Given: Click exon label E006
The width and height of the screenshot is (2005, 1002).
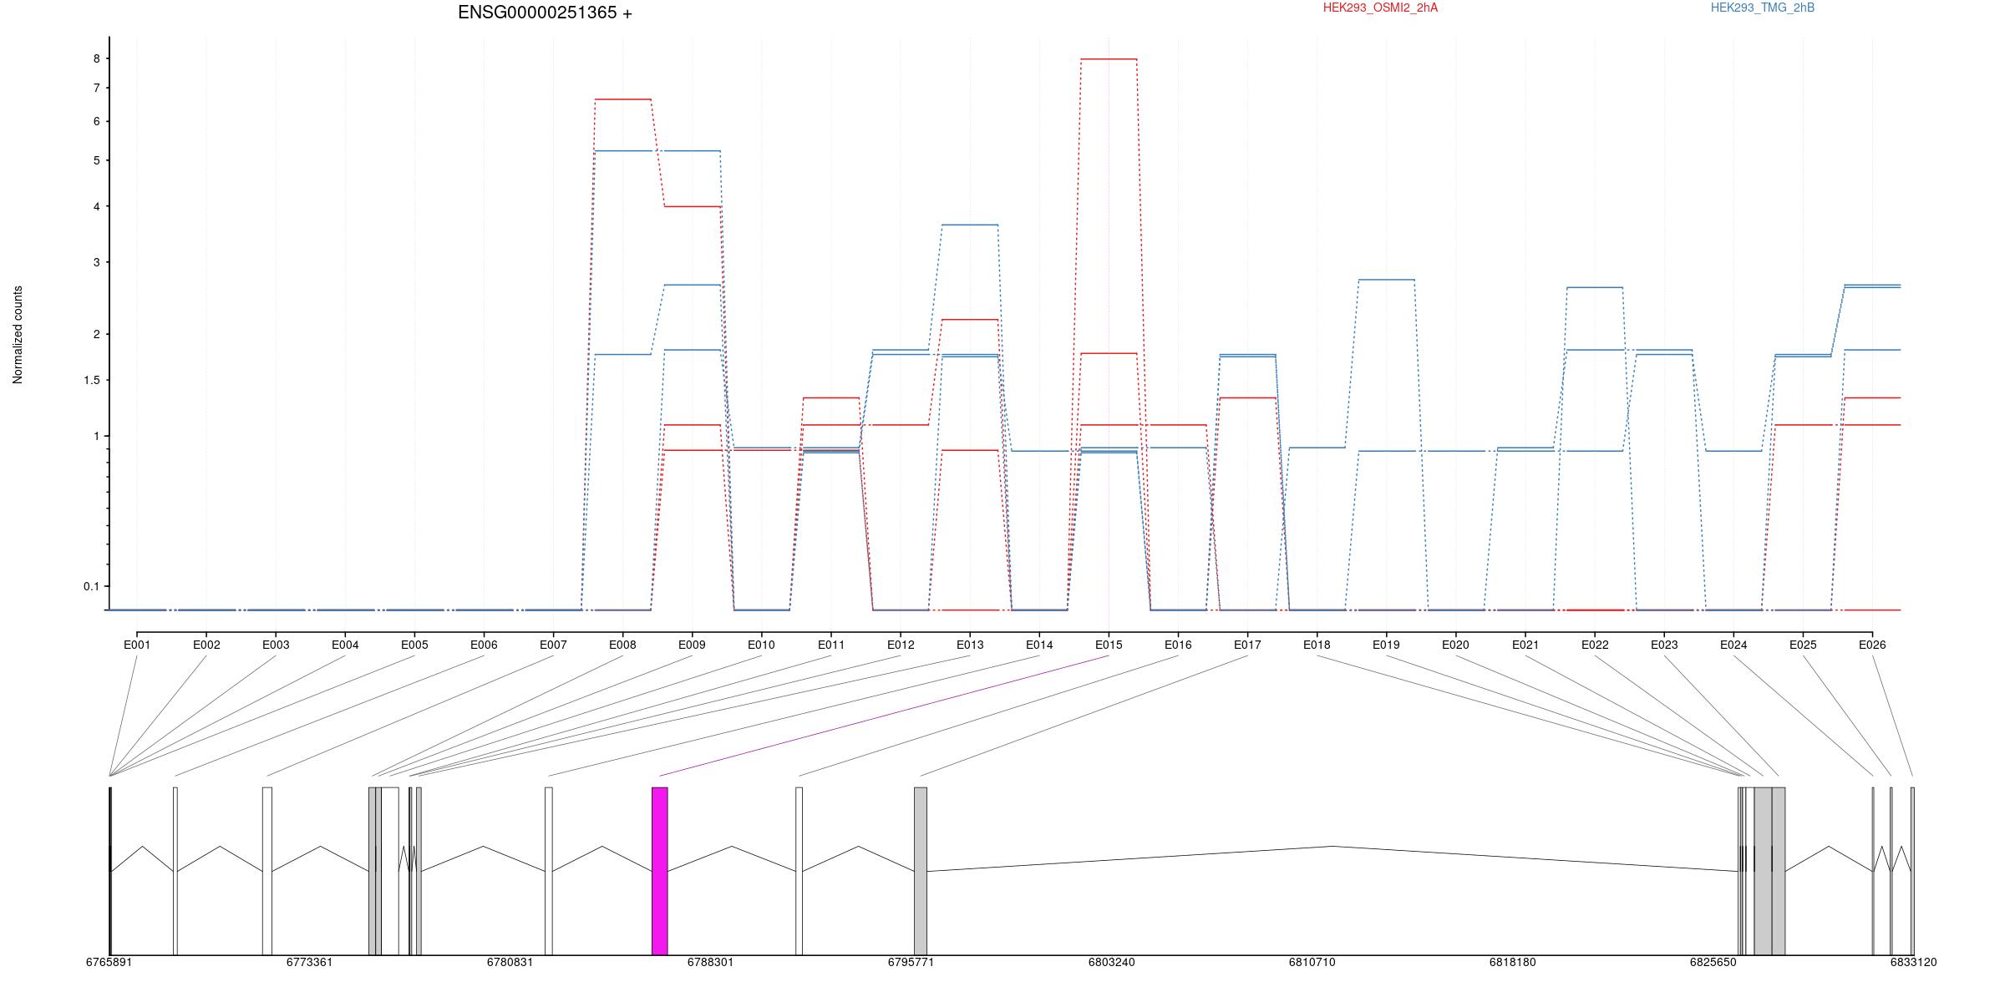Looking at the screenshot, I should pyautogui.click(x=484, y=645).
